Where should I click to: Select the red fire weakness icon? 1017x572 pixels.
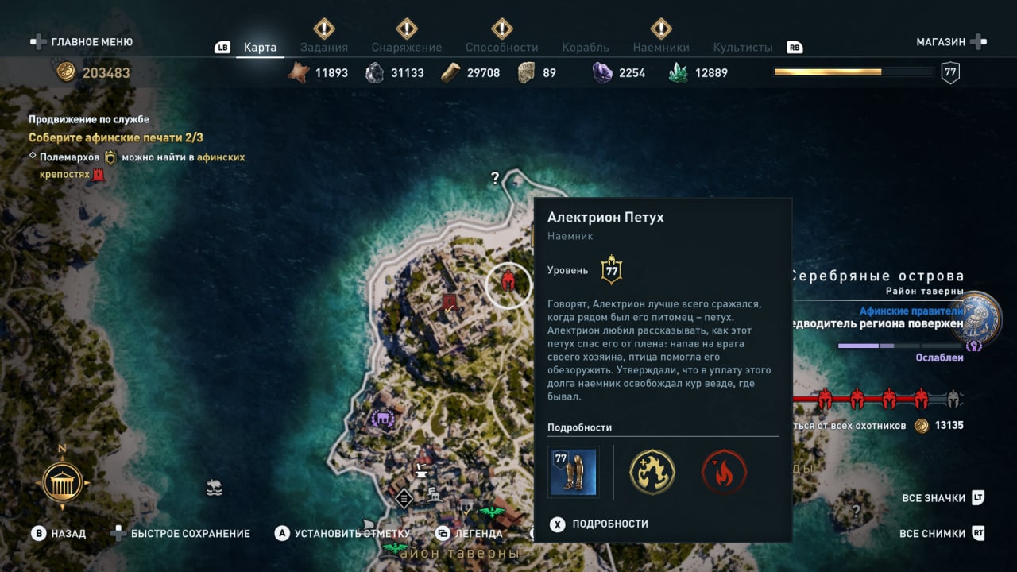click(724, 472)
